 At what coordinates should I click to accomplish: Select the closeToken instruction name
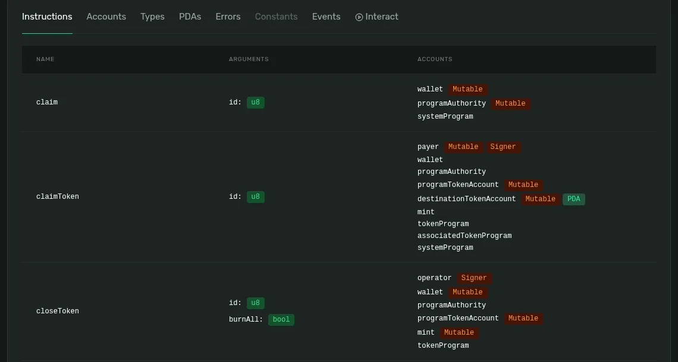tap(58, 311)
